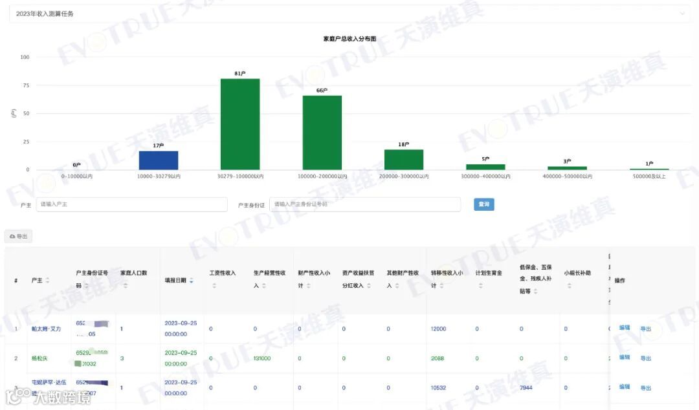Click 2023-09-25 date in 杨松庆 row
The height and width of the screenshot is (410, 699).
coord(181,352)
